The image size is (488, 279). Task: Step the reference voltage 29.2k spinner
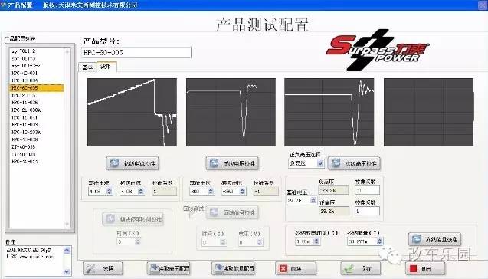click(x=313, y=201)
